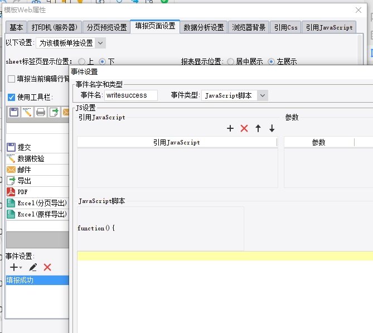Image resolution: width=373 pixels, height=333 pixels.
Task: Toggle 填报当前编辑行背景 checkbox
Action: (11, 79)
